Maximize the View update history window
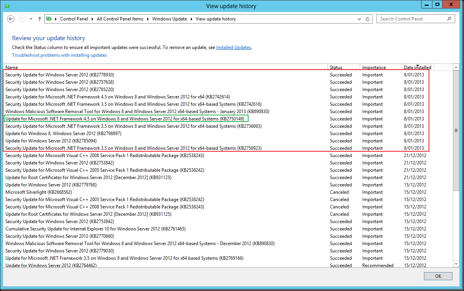Screen dimensions: 464x291 click(437, 4)
